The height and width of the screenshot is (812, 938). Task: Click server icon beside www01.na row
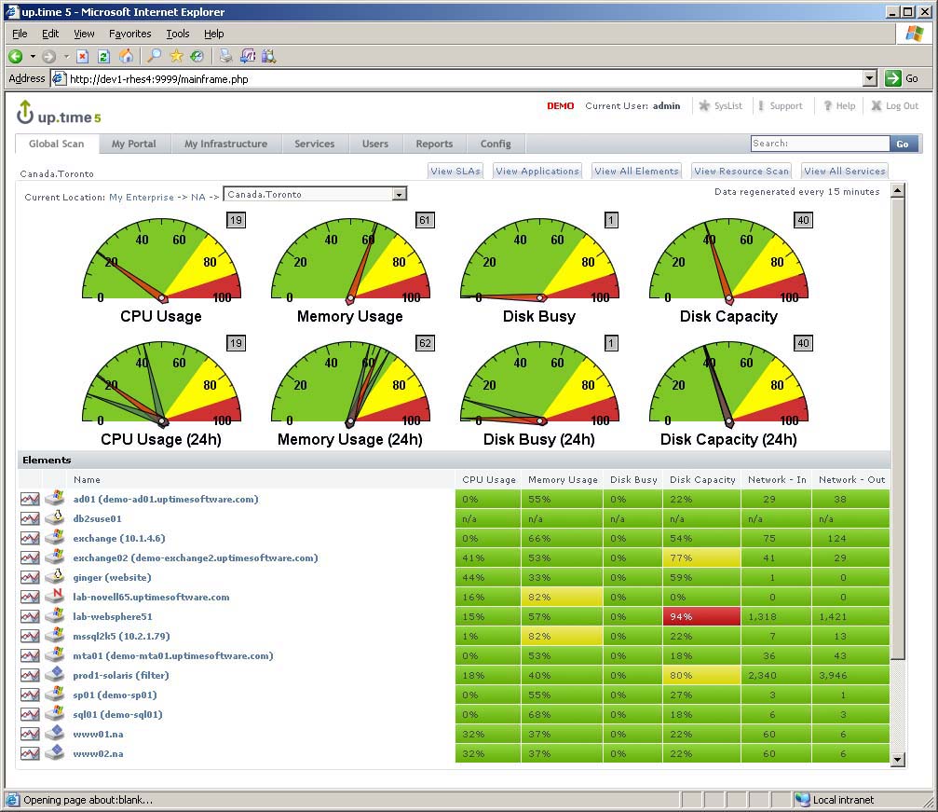point(55,733)
